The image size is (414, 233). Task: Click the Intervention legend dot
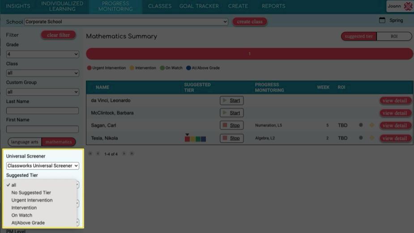click(132, 68)
